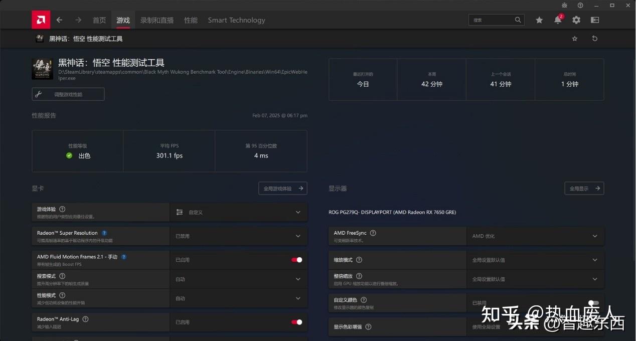Image resolution: width=636 pixels, height=341 pixels.
Task: Expand the 缩放模式 dropdown
Action: tap(535, 260)
